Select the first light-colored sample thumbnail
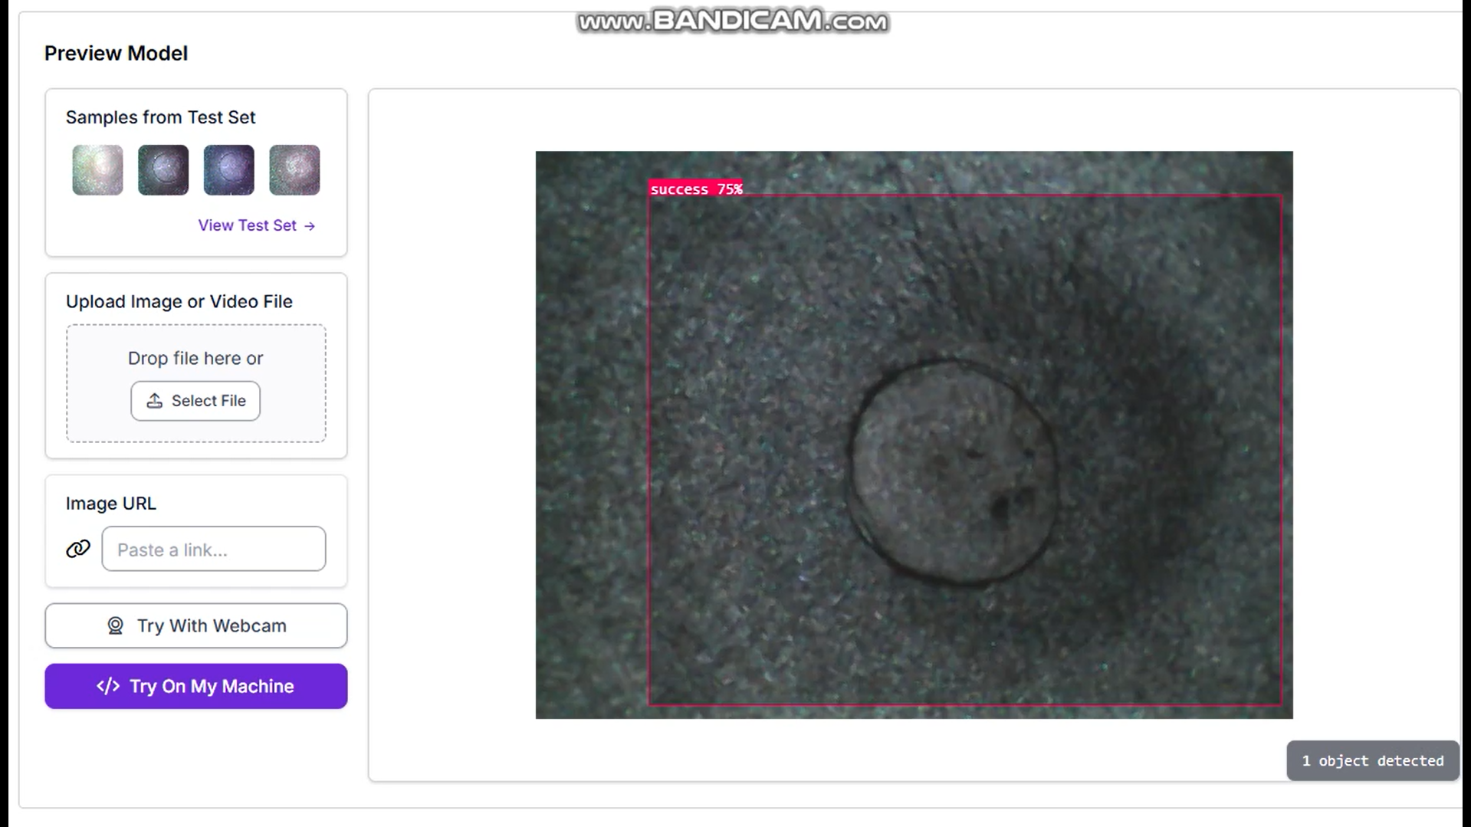The width and height of the screenshot is (1471, 827). (x=97, y=170)
